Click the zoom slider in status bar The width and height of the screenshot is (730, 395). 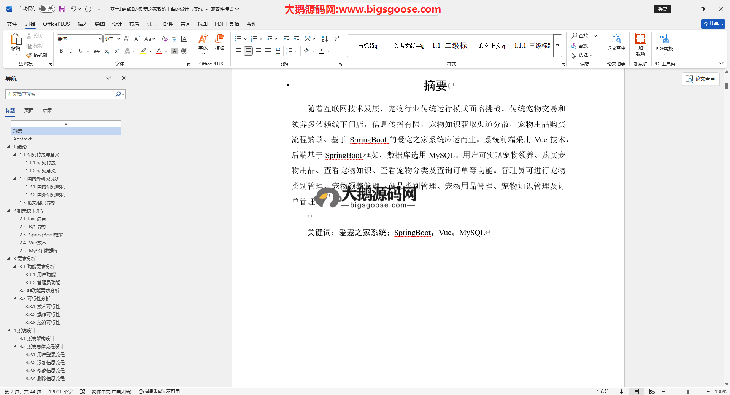click(687, 392)
